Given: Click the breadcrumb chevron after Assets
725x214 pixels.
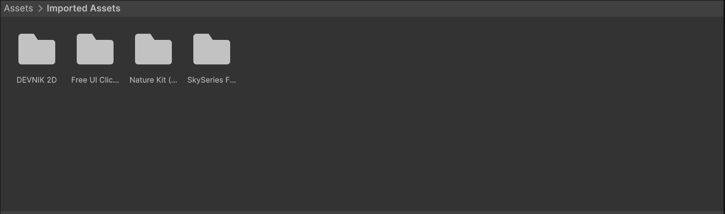Looking at the screenshot, I should point(40,8).
